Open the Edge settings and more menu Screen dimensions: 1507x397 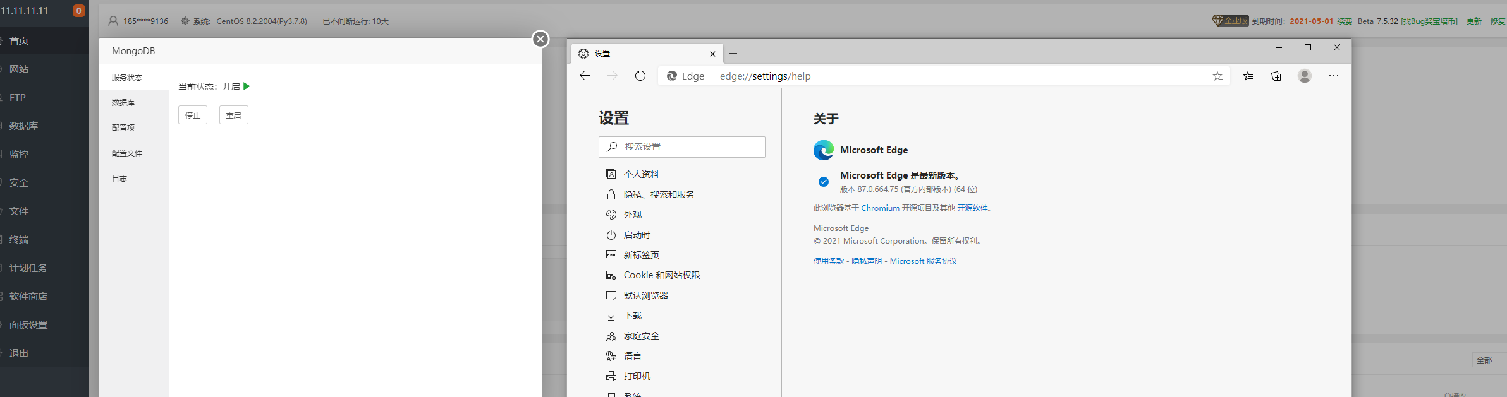pyautogui.click(x=1334, y=76)
